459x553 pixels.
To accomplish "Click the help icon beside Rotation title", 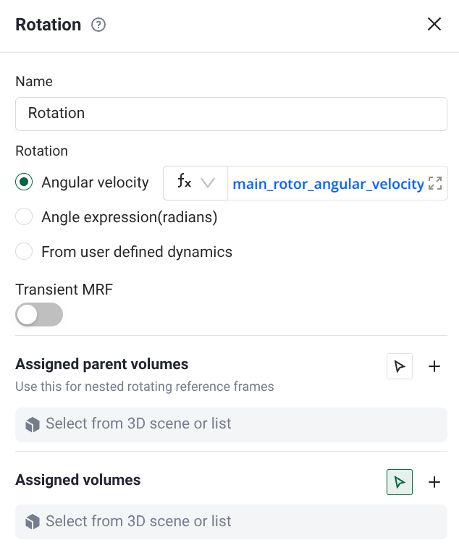I will pos(98,25).
